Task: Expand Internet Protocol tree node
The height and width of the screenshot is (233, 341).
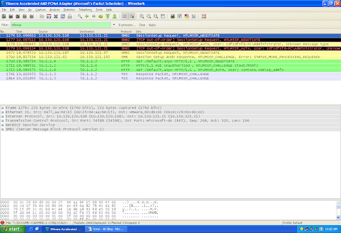Action: coord(2,116)
